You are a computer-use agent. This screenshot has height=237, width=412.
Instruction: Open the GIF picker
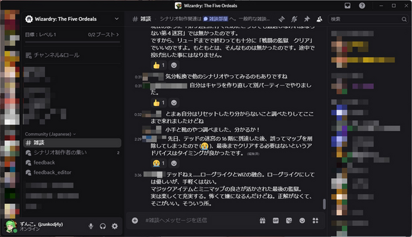click(x=276, y=220)
